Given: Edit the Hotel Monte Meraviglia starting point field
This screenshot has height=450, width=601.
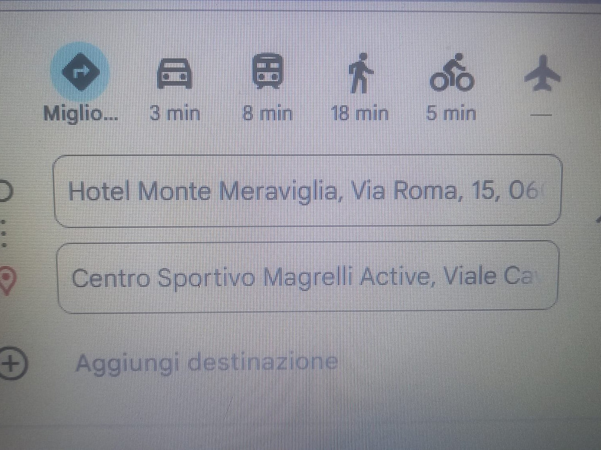Looking at the screenshot, I should coord(308,190).
